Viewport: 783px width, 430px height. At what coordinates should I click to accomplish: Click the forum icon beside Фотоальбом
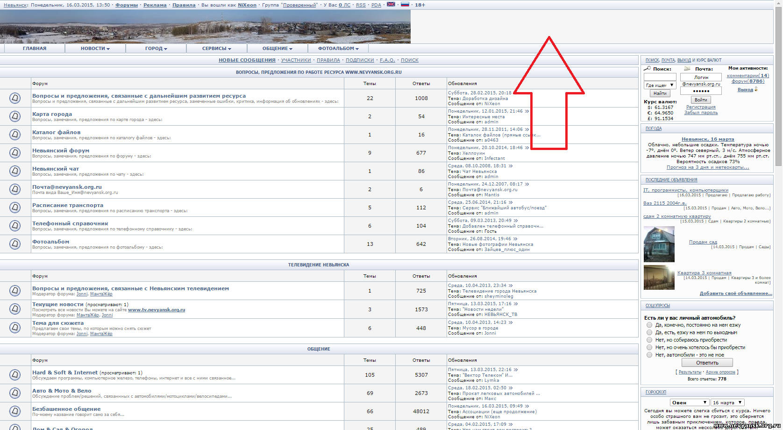pos(15,244)
